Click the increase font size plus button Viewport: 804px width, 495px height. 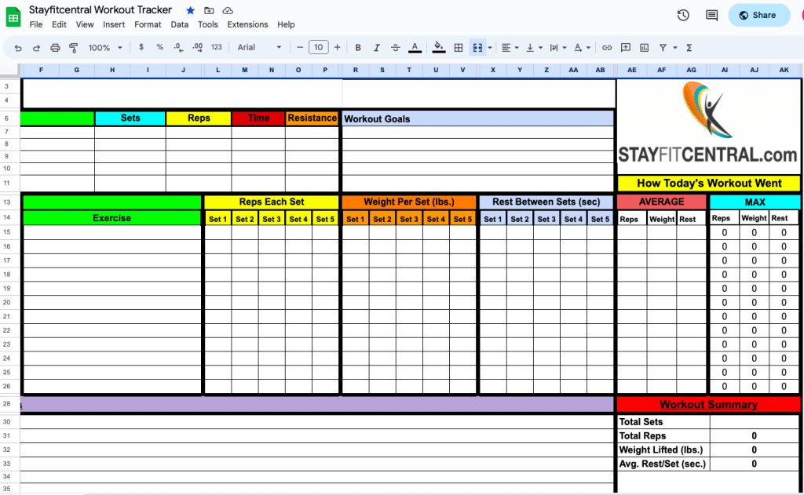pos(338,48)
